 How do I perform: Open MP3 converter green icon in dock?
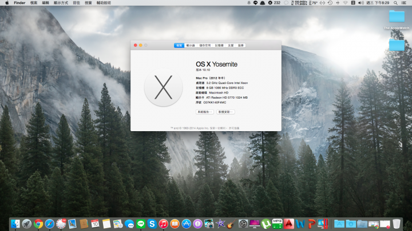pos(277,224)
